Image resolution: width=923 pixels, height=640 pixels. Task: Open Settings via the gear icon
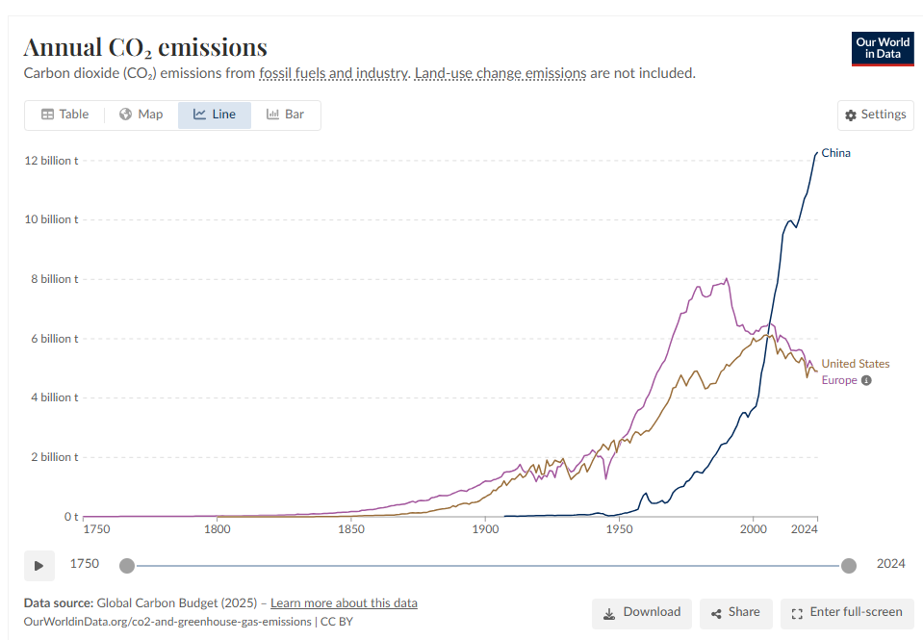[x=851, y=115]
